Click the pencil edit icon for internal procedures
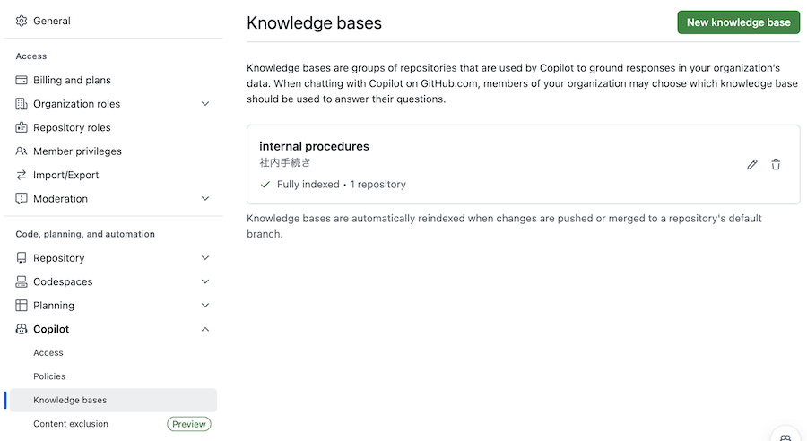 pos(752,164)
